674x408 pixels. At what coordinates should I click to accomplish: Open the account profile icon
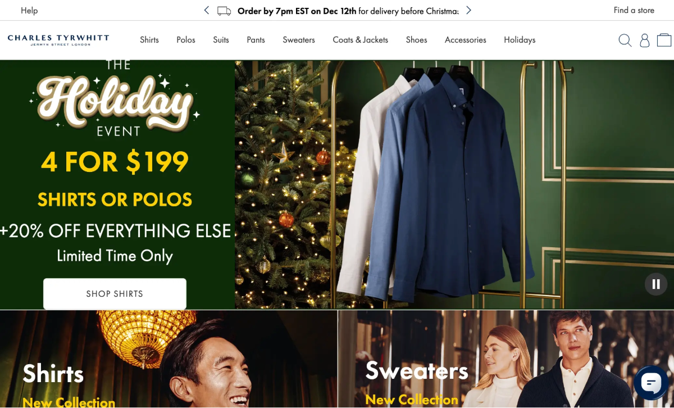point(645,40)
